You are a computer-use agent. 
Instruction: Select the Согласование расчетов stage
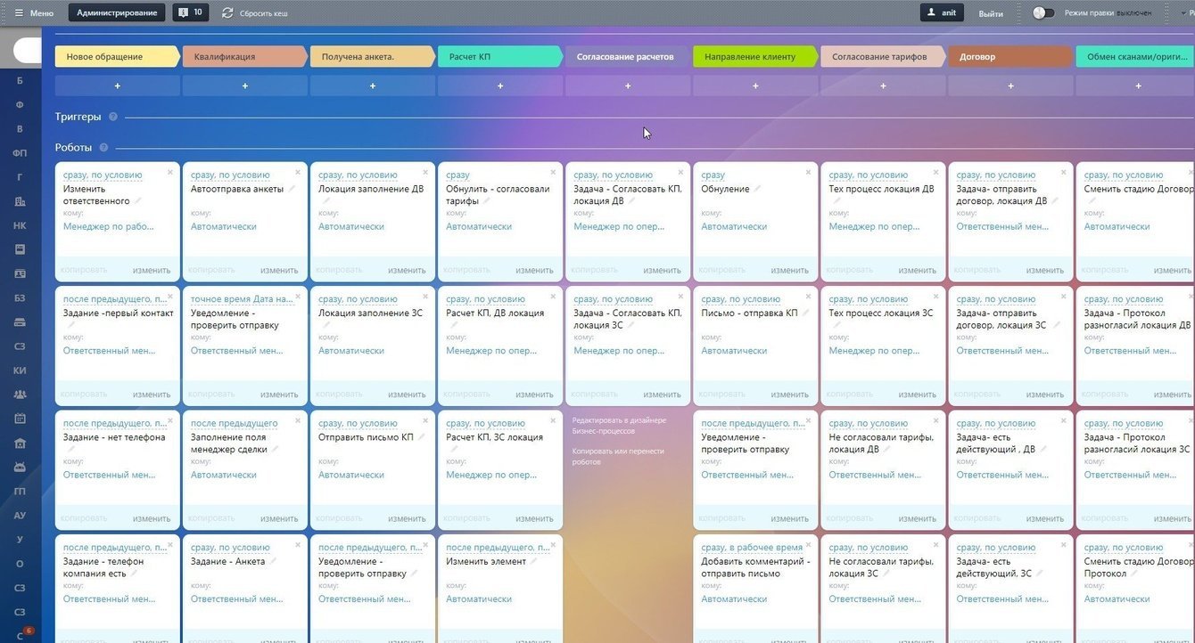627,56
